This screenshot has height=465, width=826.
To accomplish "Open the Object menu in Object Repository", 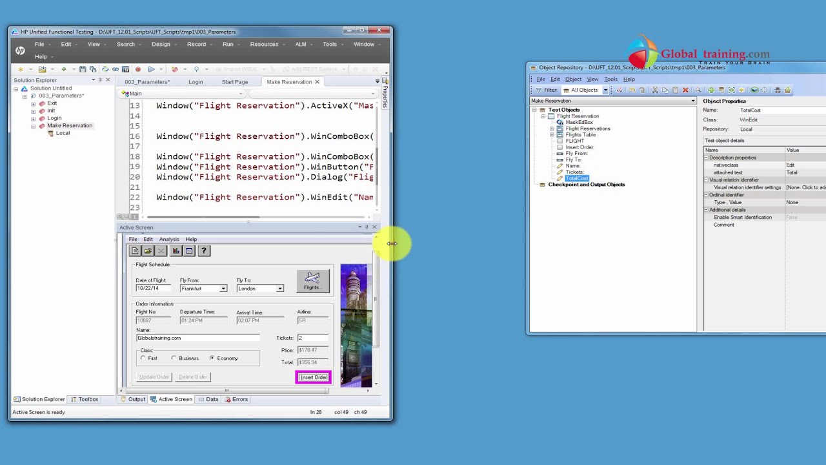I will tap(573, 79).
